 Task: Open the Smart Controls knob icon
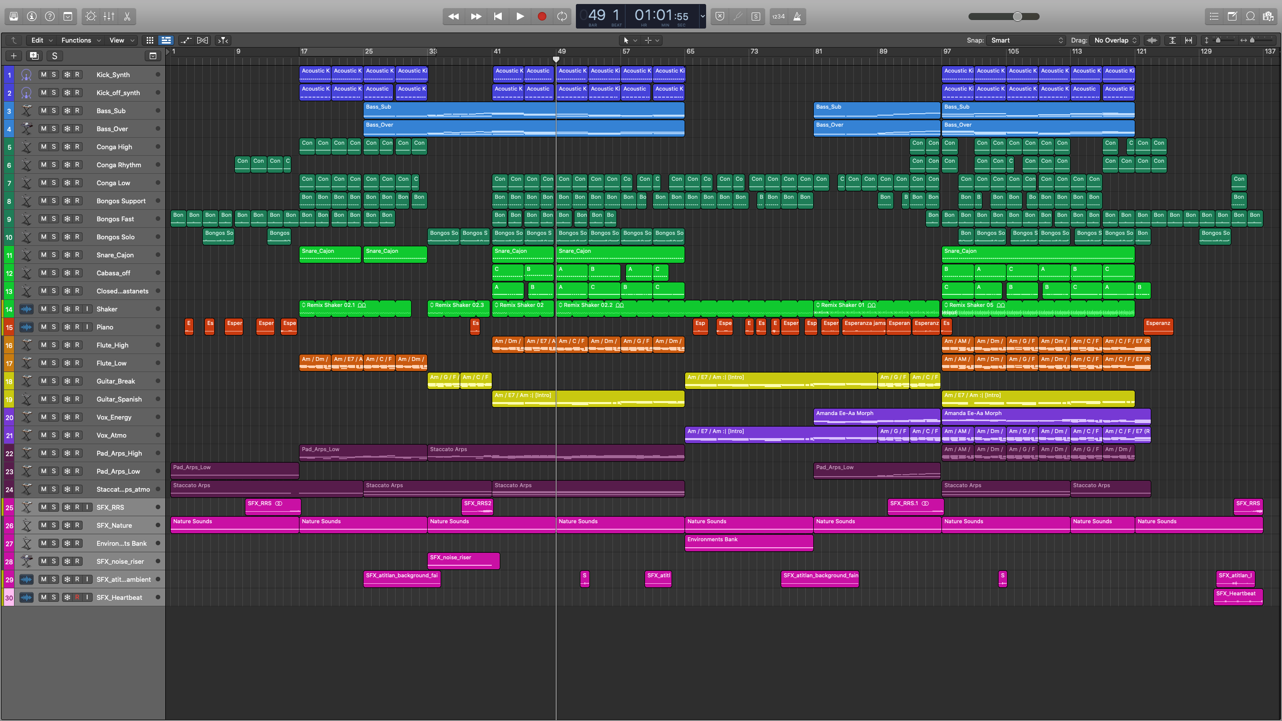[91, 17]
